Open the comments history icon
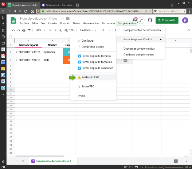 [x=150, y=20]
